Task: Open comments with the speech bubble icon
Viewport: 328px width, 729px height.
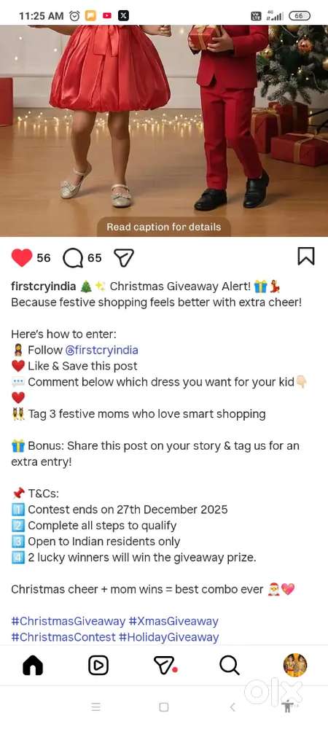Action: coord(72,258)
